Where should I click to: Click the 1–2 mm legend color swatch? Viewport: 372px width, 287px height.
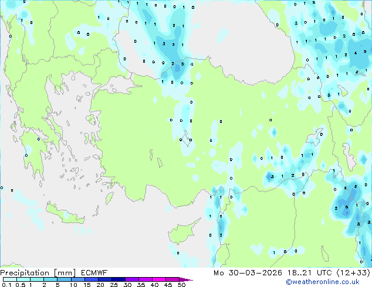coord(37,279)
